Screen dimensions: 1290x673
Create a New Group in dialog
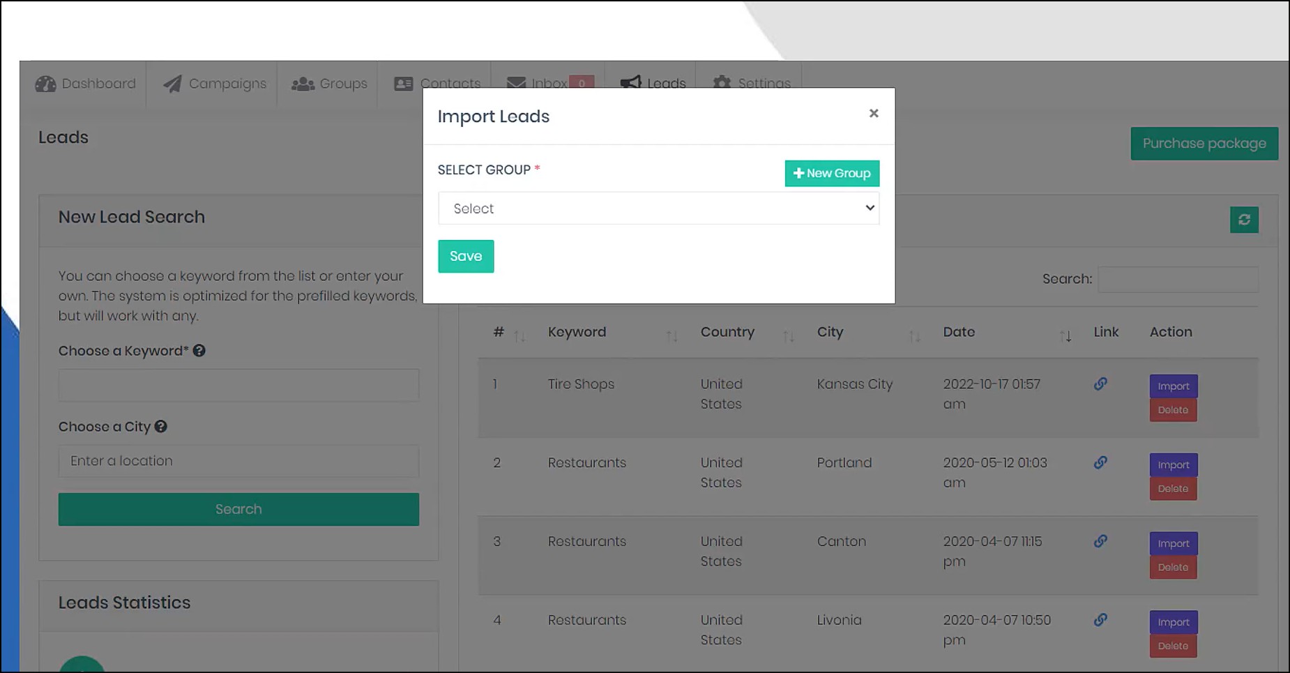(x=832, y=173)
